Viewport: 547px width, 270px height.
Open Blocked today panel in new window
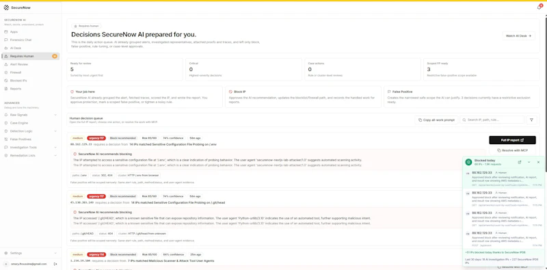tap(520, 162)
